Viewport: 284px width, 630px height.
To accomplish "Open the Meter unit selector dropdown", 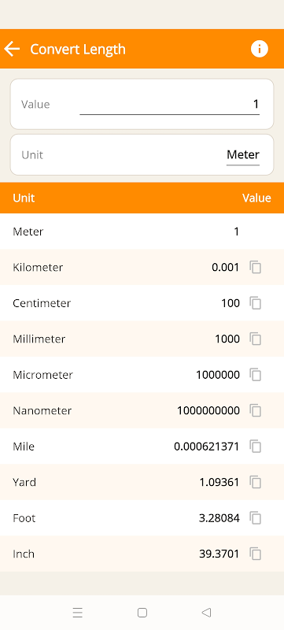I will click(x=243, y=155).
